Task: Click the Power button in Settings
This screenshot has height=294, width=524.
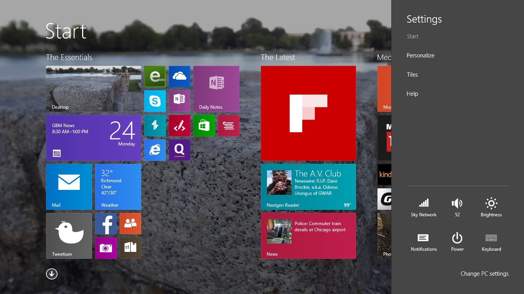Action: pyautogui.click(x=457, y=242)
